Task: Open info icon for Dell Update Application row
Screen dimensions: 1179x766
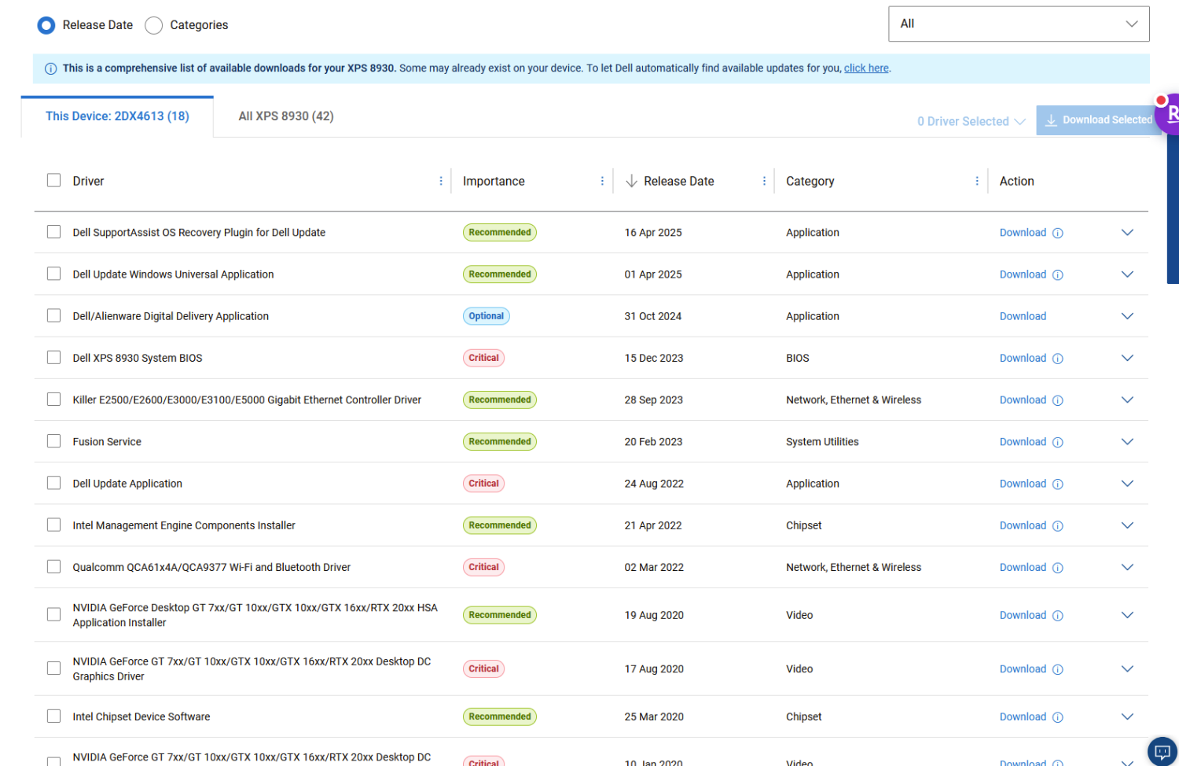Action: coord(1057,484)
